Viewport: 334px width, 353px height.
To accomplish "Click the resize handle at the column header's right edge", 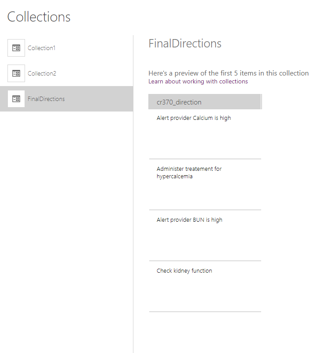I will pos(261,102).
